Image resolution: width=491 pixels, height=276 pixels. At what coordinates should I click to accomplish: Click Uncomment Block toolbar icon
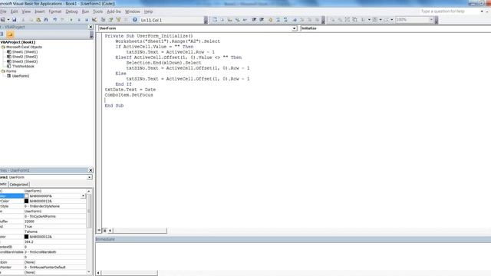[x=285, y=20]
